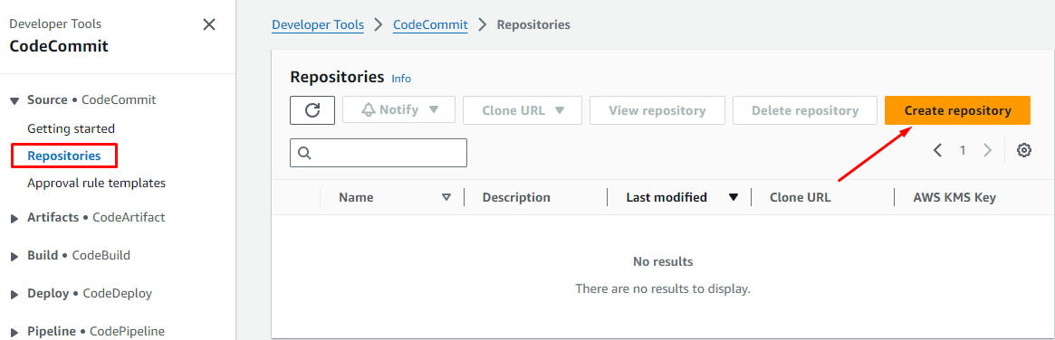The image size is (1055, 340).
Task: Open Approval rule templates page
Action: pos(96,183)
